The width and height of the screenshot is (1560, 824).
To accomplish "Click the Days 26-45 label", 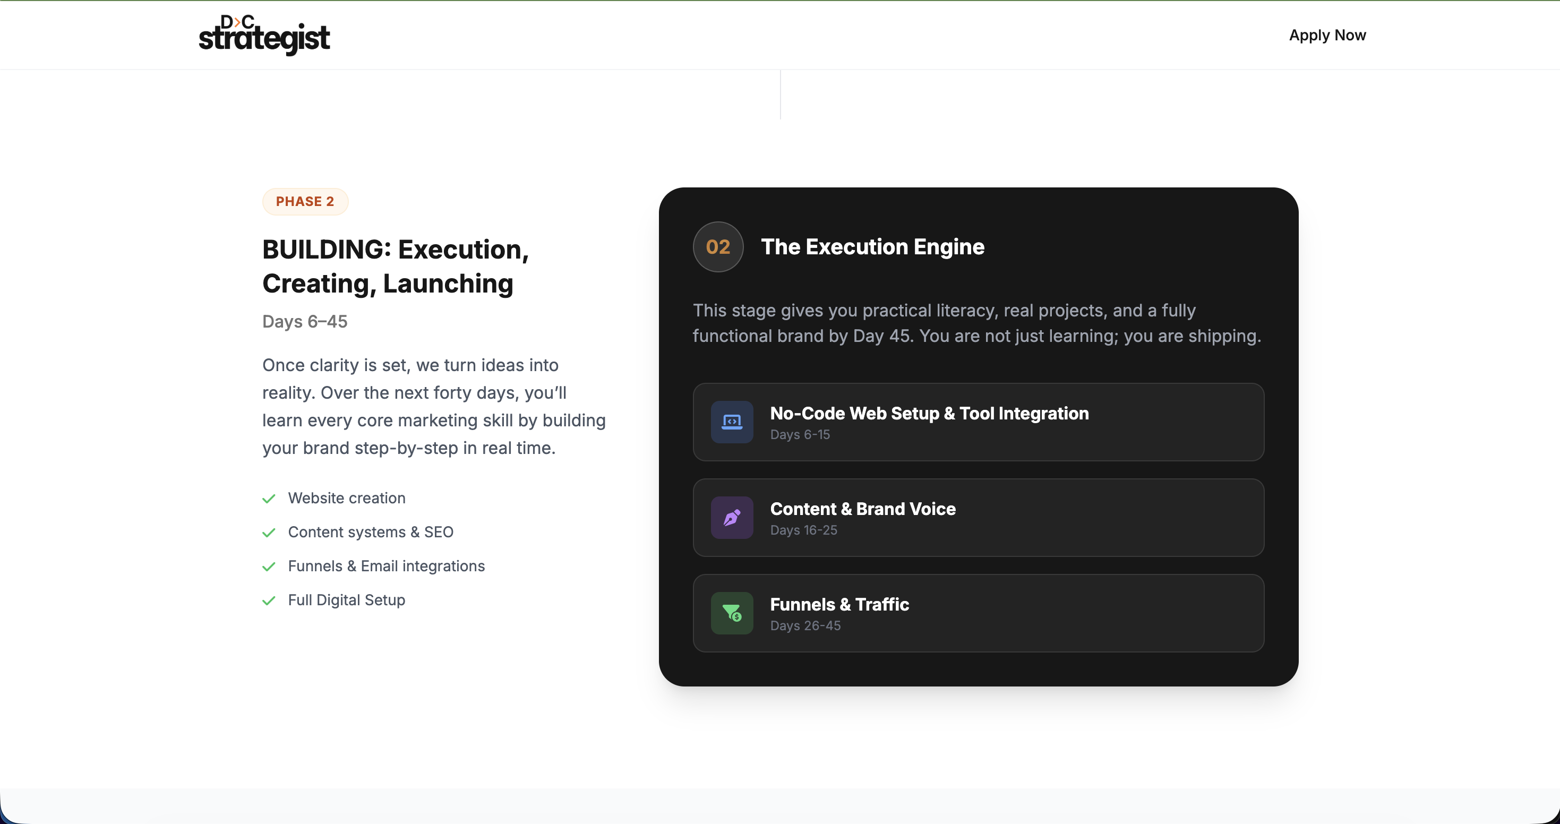I will [x=805, y=626].
